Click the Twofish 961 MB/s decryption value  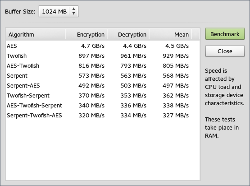click(x=133, y=56)
